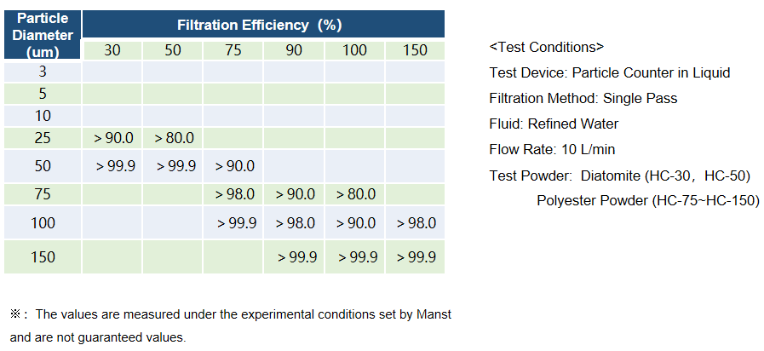Click "> 80.0" in the 75 um row
Screen dimensions: 764x351
(355, 194)
